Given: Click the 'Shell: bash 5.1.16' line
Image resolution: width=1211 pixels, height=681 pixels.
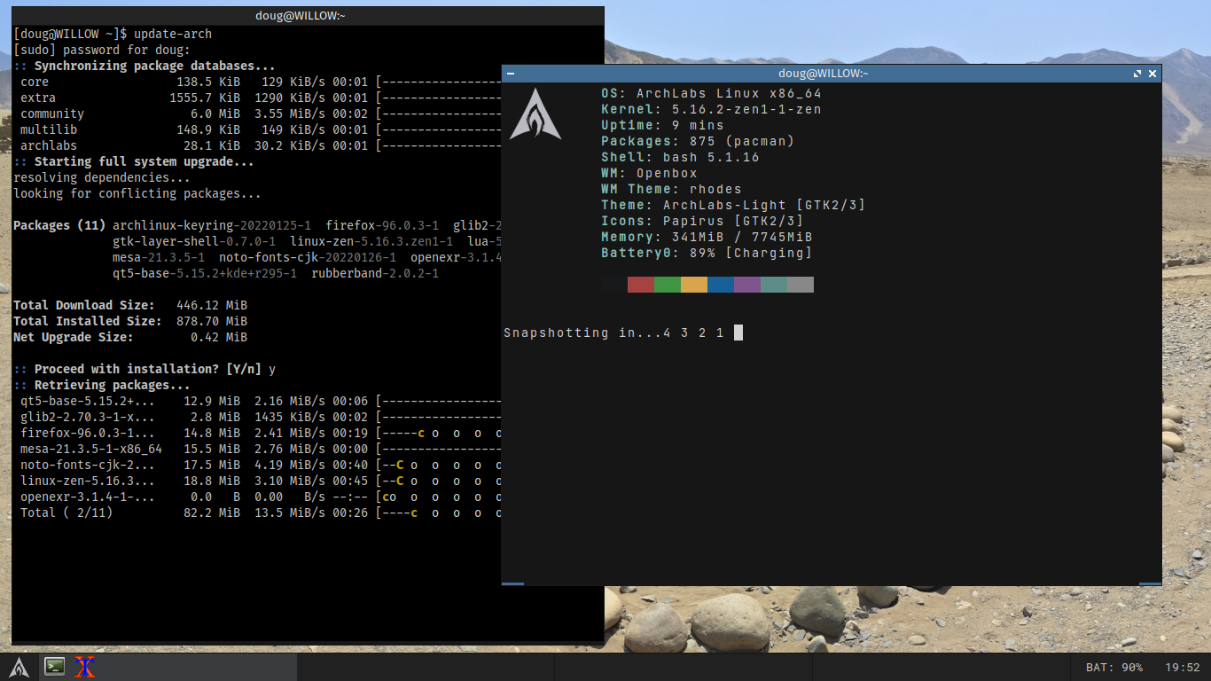Looking at the screenshot, I should (681, 157).
